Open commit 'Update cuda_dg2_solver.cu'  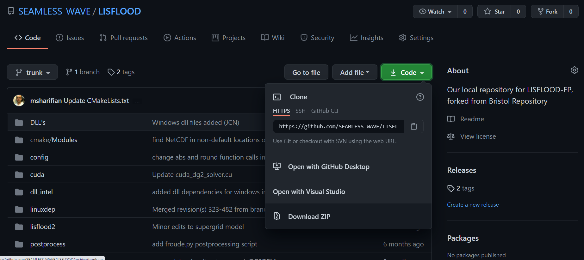[192, 174]
